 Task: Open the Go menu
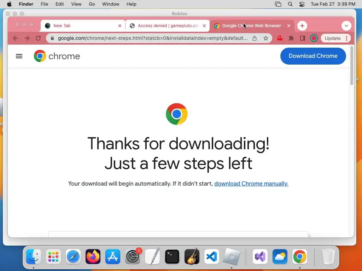(x=92, y=4)
